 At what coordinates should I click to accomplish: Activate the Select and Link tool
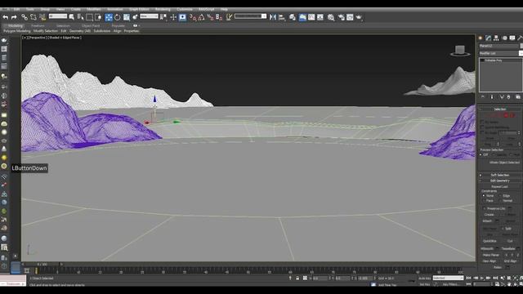pyautogui.click(x=25, y=17)
